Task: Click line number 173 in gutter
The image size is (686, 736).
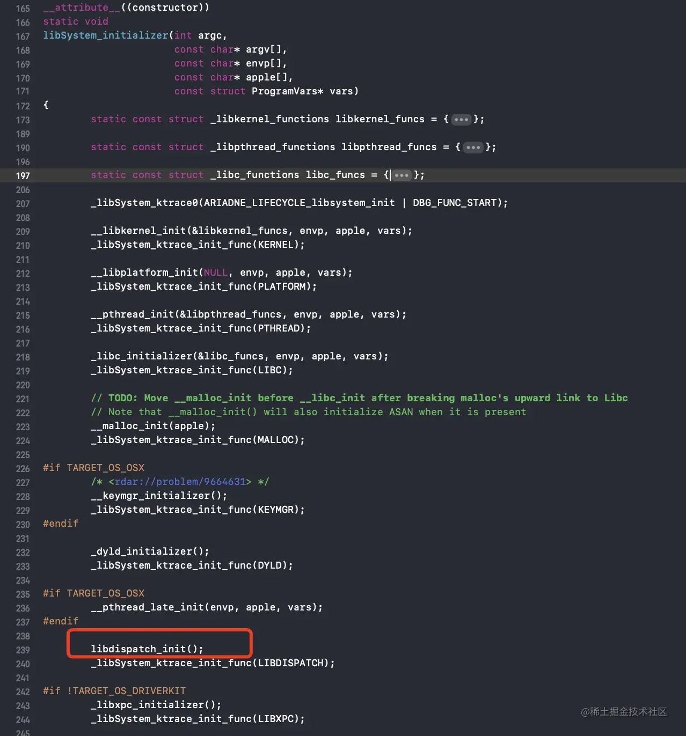Action: (x=23, y=120)
